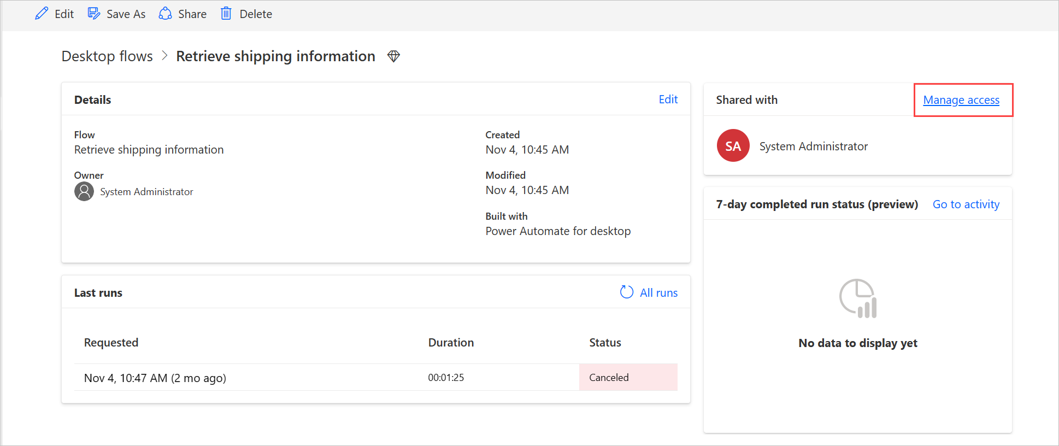Select the Nov 4, 10:47 AM run row
Screen dimensions: 1059x446
pos(376,377)
